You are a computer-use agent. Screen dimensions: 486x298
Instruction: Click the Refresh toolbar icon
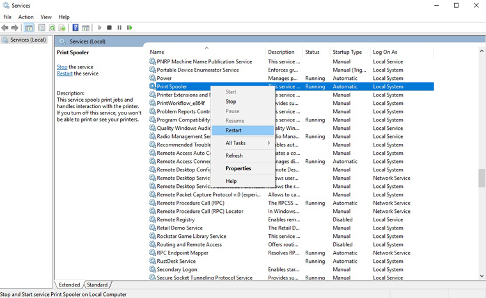click(52, 28)
